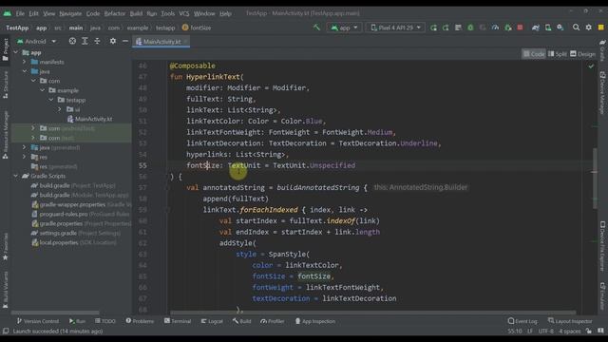Click the 4 spaces indent status item
Image resolution: width=608 pixels, height=342 pixels.
[x=570, y=332]
